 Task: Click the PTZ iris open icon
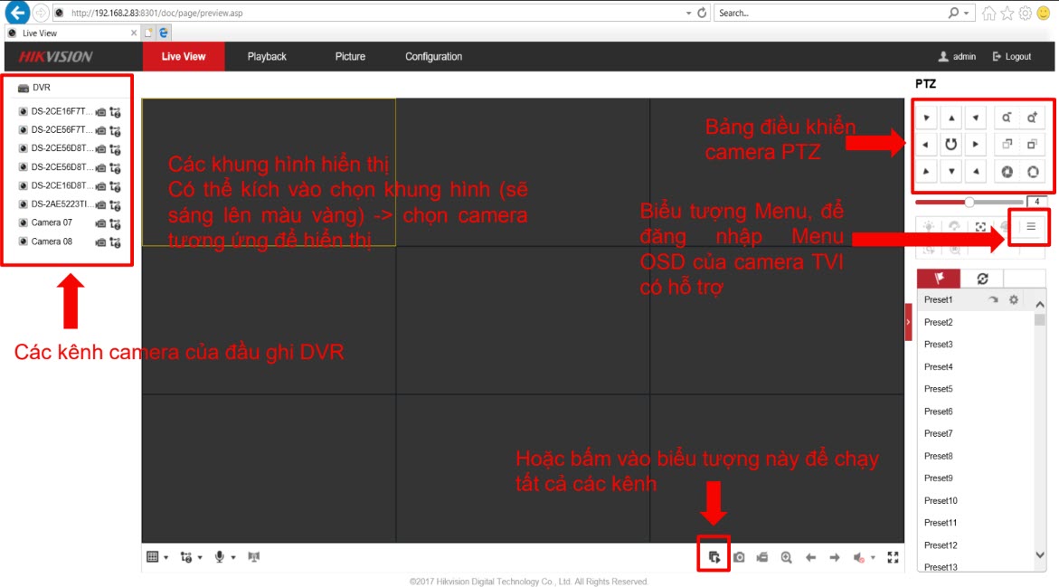[1031, 171]
